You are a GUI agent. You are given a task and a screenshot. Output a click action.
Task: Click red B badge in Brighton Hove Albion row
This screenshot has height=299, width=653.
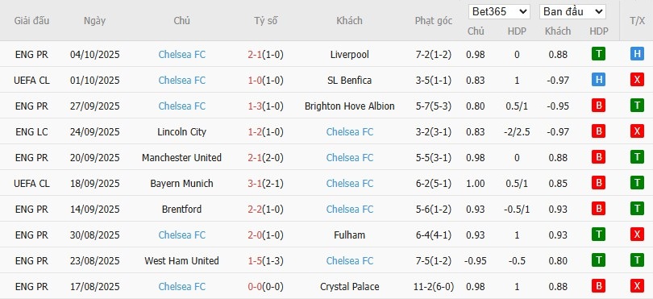598,106
